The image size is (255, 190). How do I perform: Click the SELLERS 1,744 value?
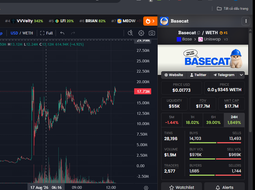[x=236, y=171]
